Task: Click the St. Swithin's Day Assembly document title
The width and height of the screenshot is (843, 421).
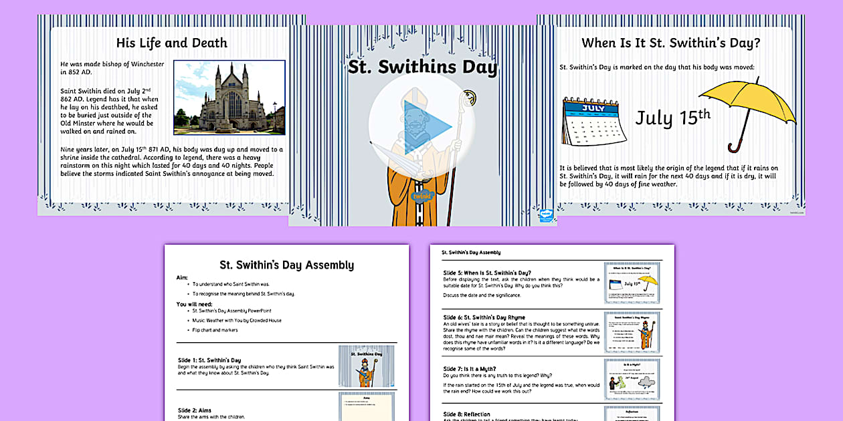Action: click(x=286, y=265)
